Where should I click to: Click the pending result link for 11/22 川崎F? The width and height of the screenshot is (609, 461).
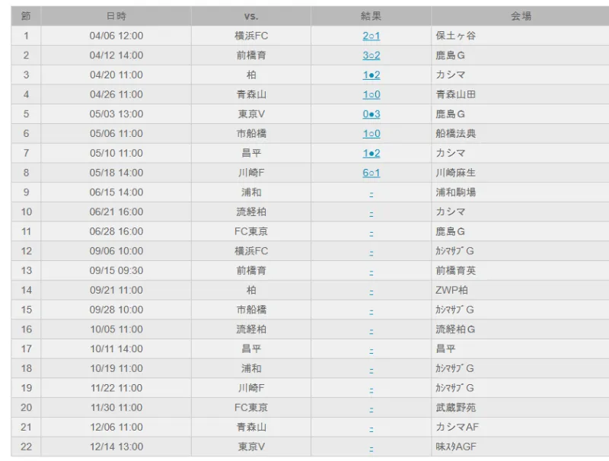pos(371,389)
